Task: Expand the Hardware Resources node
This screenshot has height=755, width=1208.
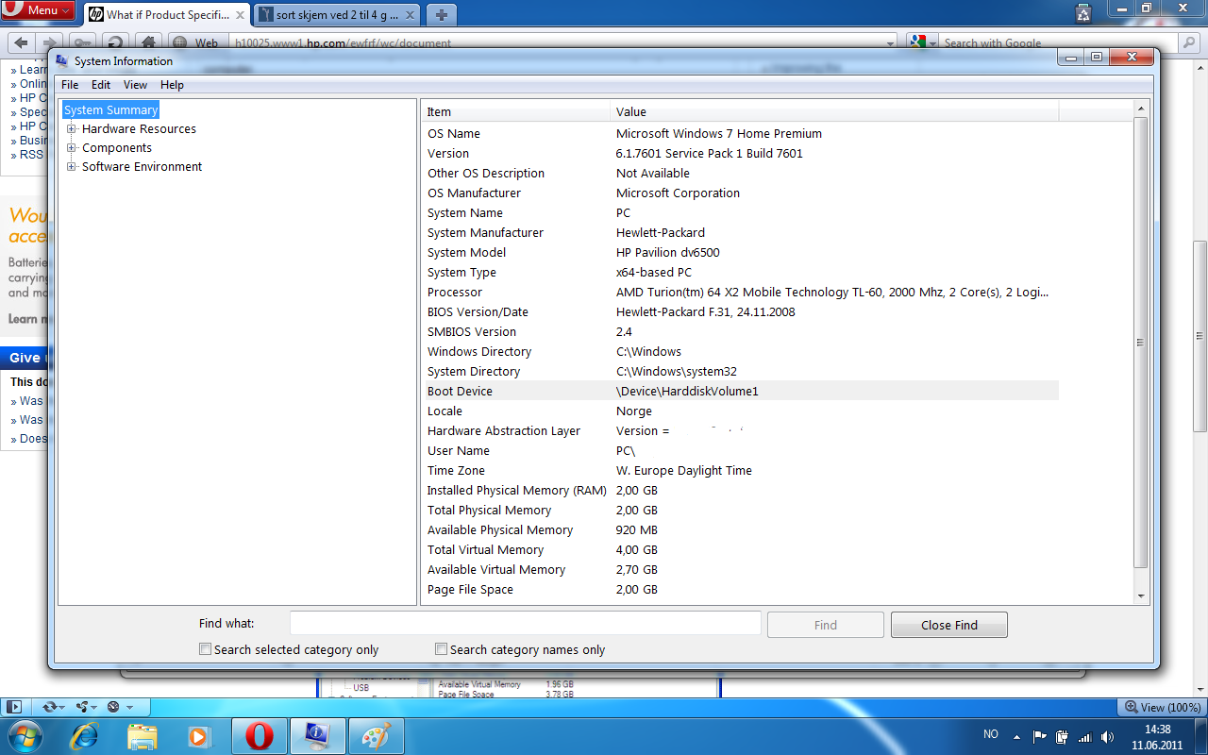Action: (72, 129)
